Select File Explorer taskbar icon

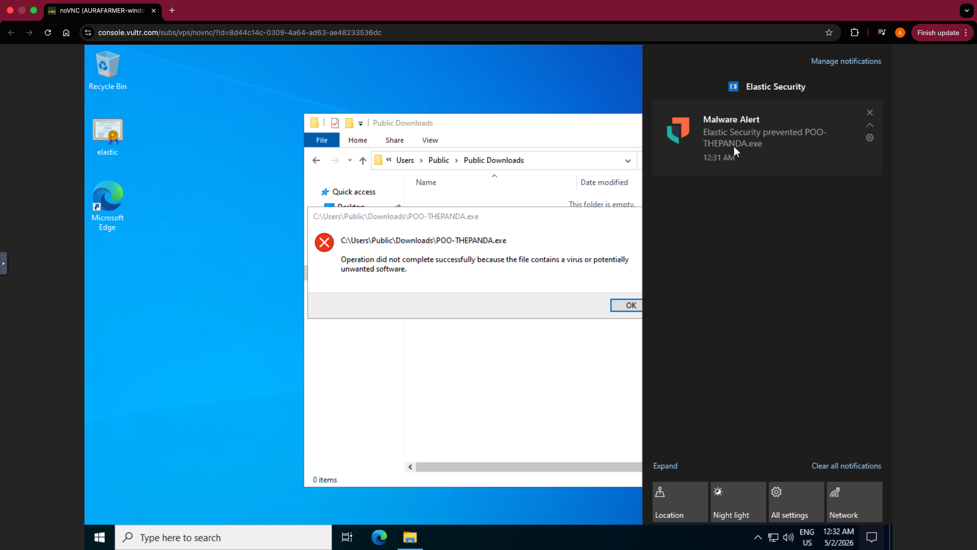click(410, 537)
